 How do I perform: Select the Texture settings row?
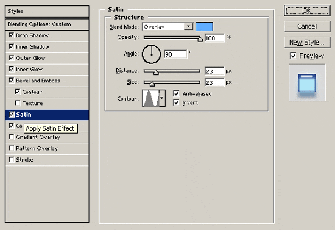click(x=47, y=103)
